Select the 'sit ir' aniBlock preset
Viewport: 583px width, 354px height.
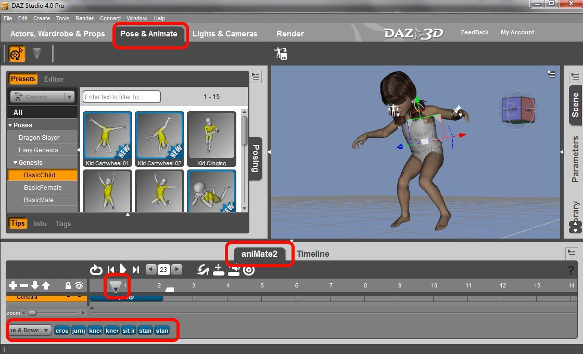129,331
